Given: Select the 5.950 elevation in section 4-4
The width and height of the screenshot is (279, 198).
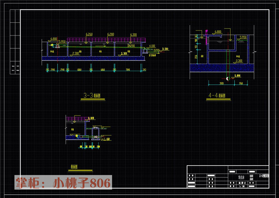Looking at the screenshot, I should (243, 37).
